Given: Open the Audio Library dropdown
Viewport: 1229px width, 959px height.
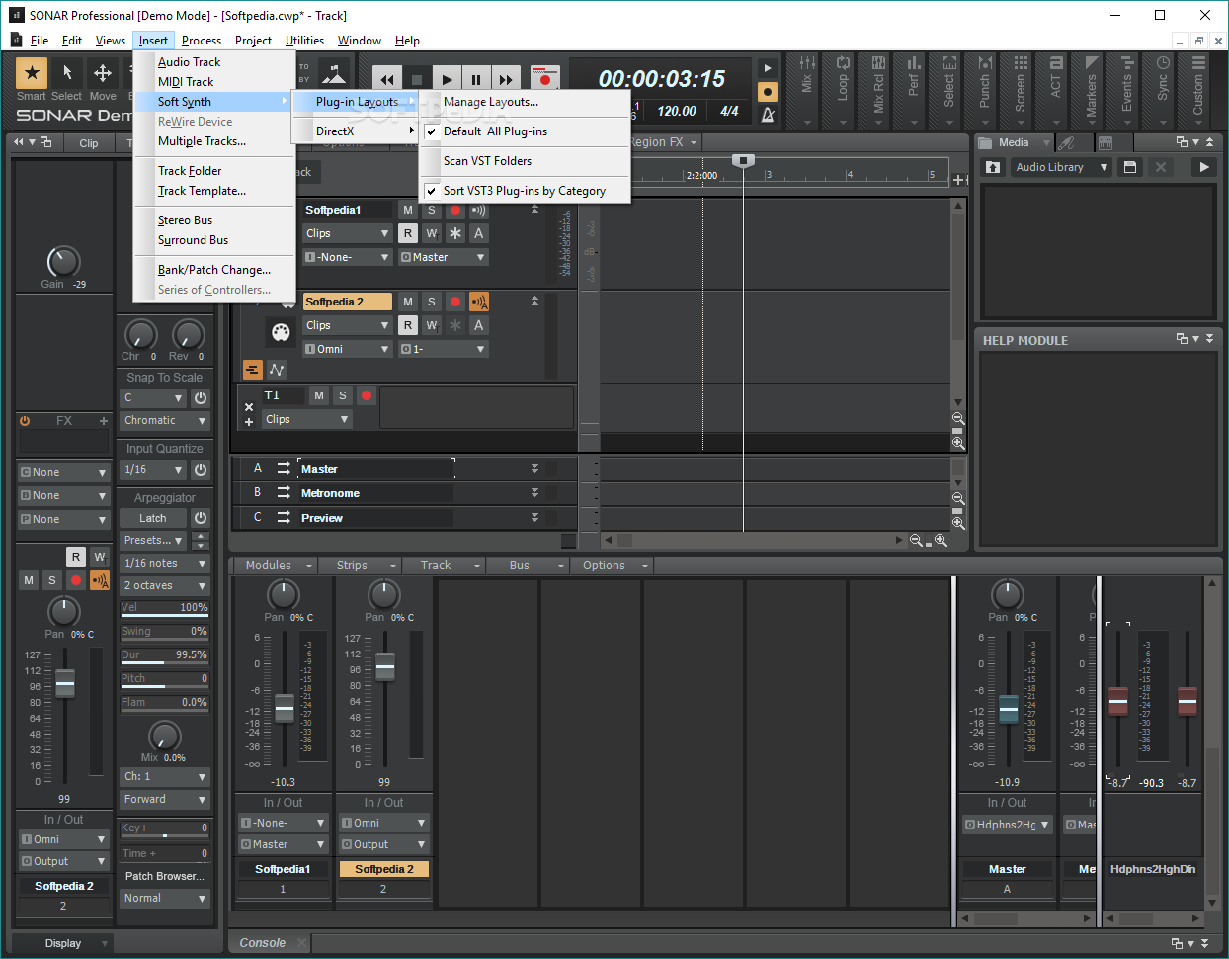Looking at the screenshot, I should tap(1062, 167).
